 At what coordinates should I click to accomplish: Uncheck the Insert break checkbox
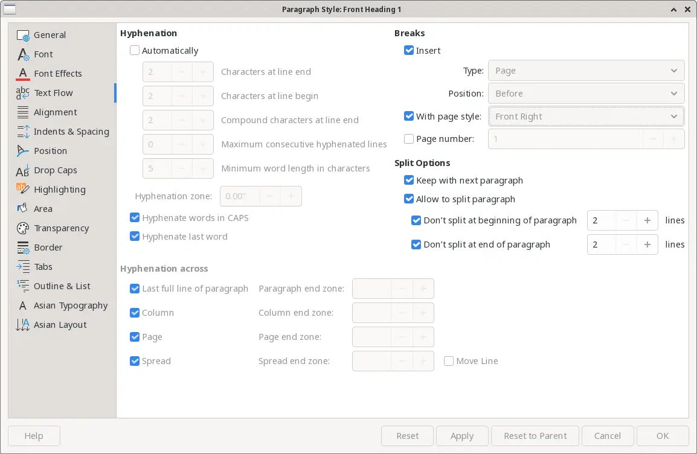tap(409, 50)
